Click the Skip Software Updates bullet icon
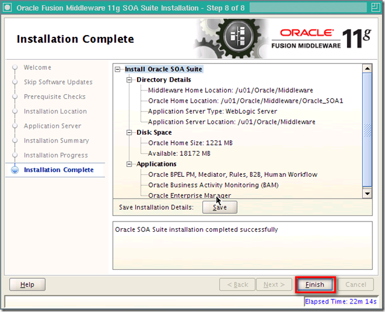The height and width of the screenshot is (312, 385). (15, 81)
